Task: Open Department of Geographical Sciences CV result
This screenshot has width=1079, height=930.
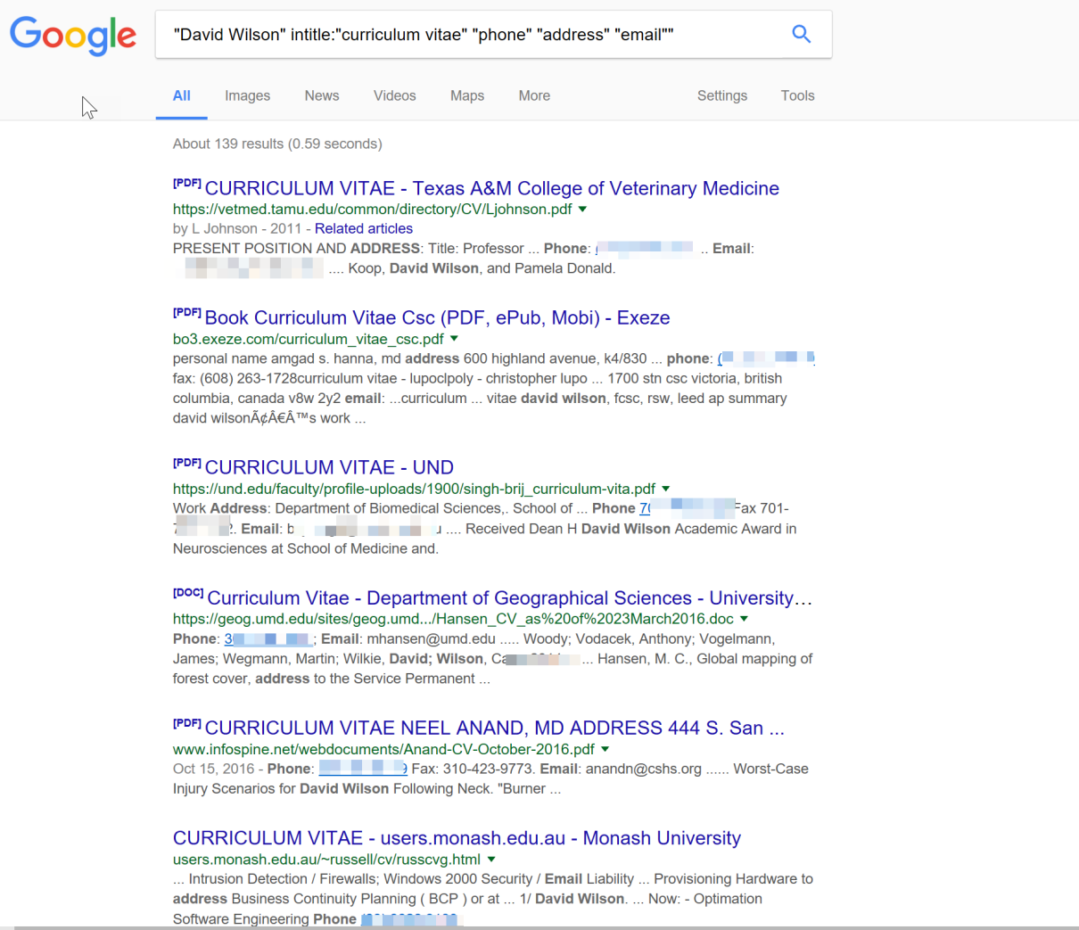Action: 509,597
